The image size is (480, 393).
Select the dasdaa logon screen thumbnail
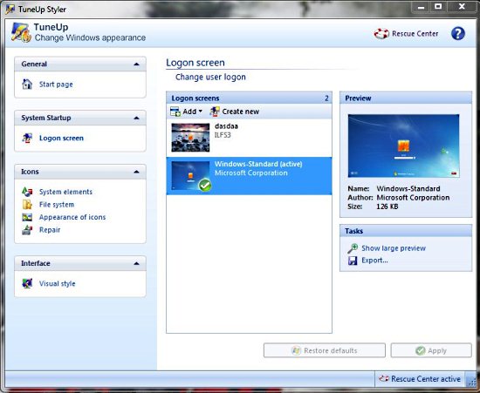pyautogui.click(x=190, y=138)
